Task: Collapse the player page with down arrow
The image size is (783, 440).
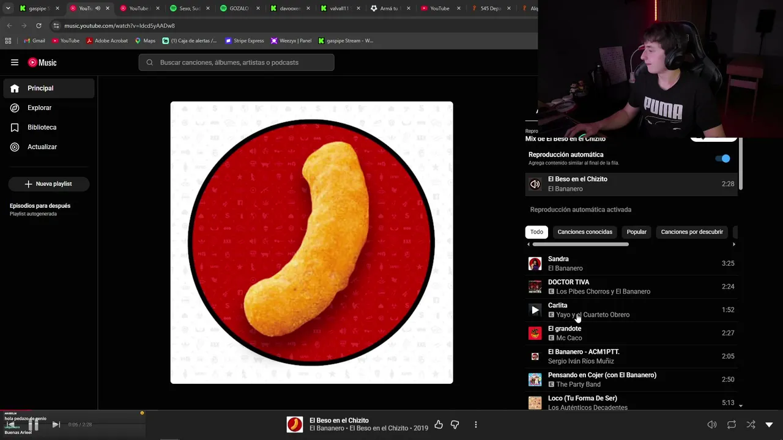Action: 770,425
